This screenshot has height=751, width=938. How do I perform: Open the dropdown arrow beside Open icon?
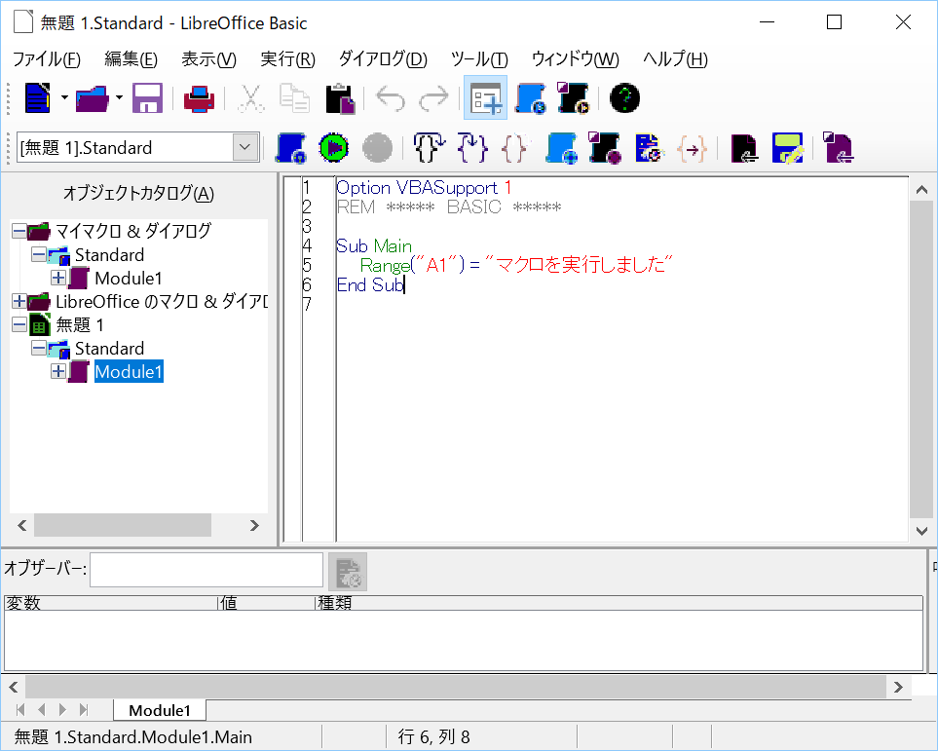[x=119, y=98]
